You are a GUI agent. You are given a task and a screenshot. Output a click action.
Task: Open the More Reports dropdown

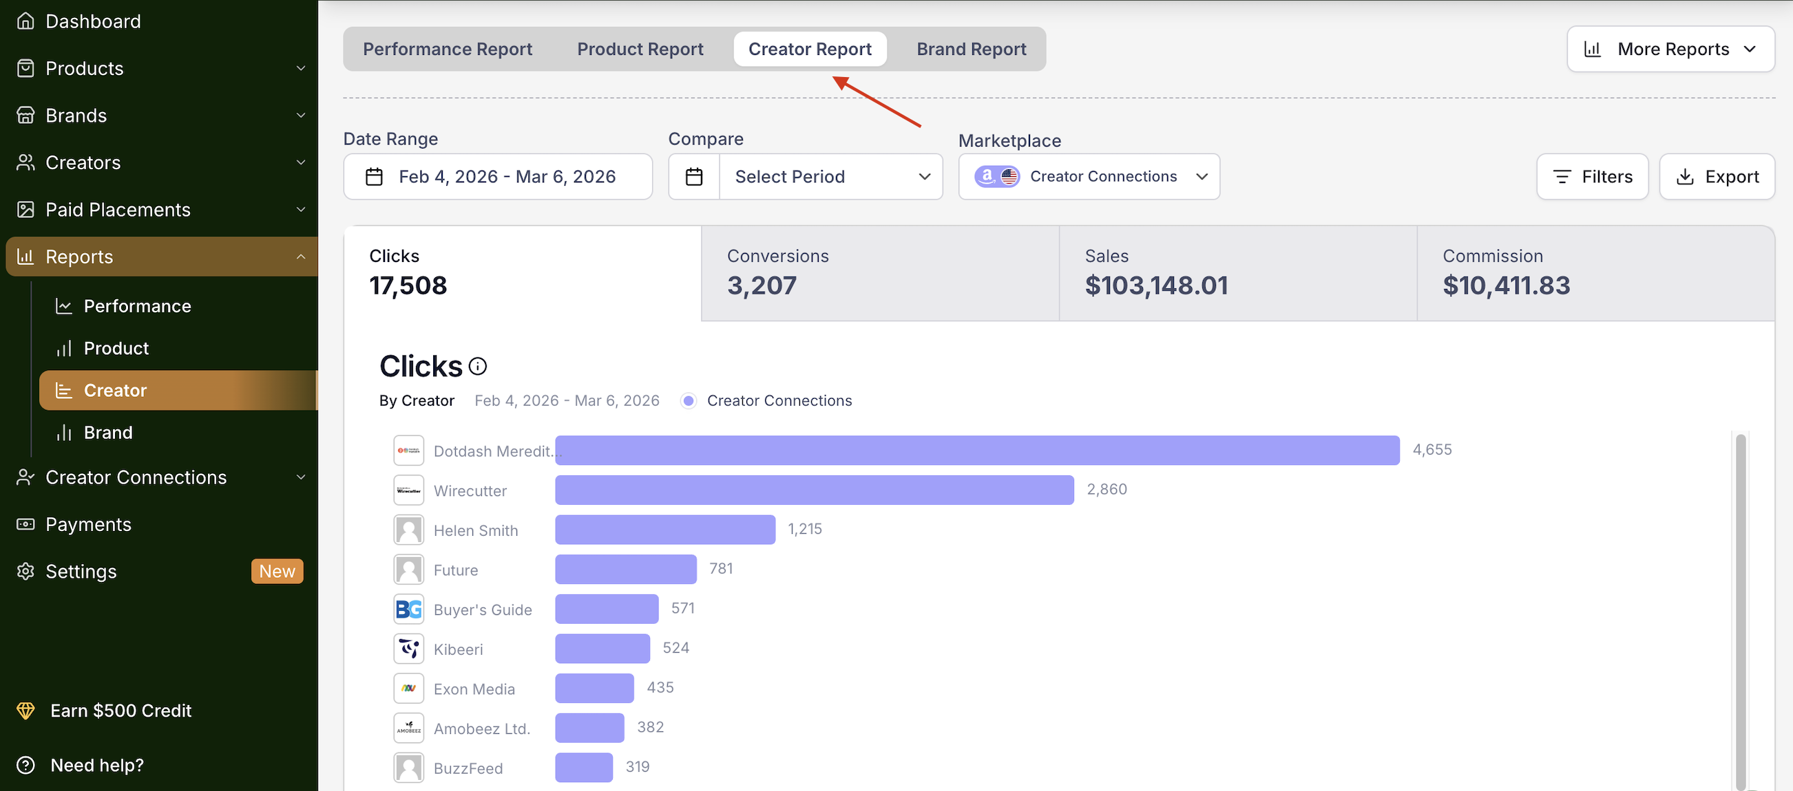tap(1670, 50)
